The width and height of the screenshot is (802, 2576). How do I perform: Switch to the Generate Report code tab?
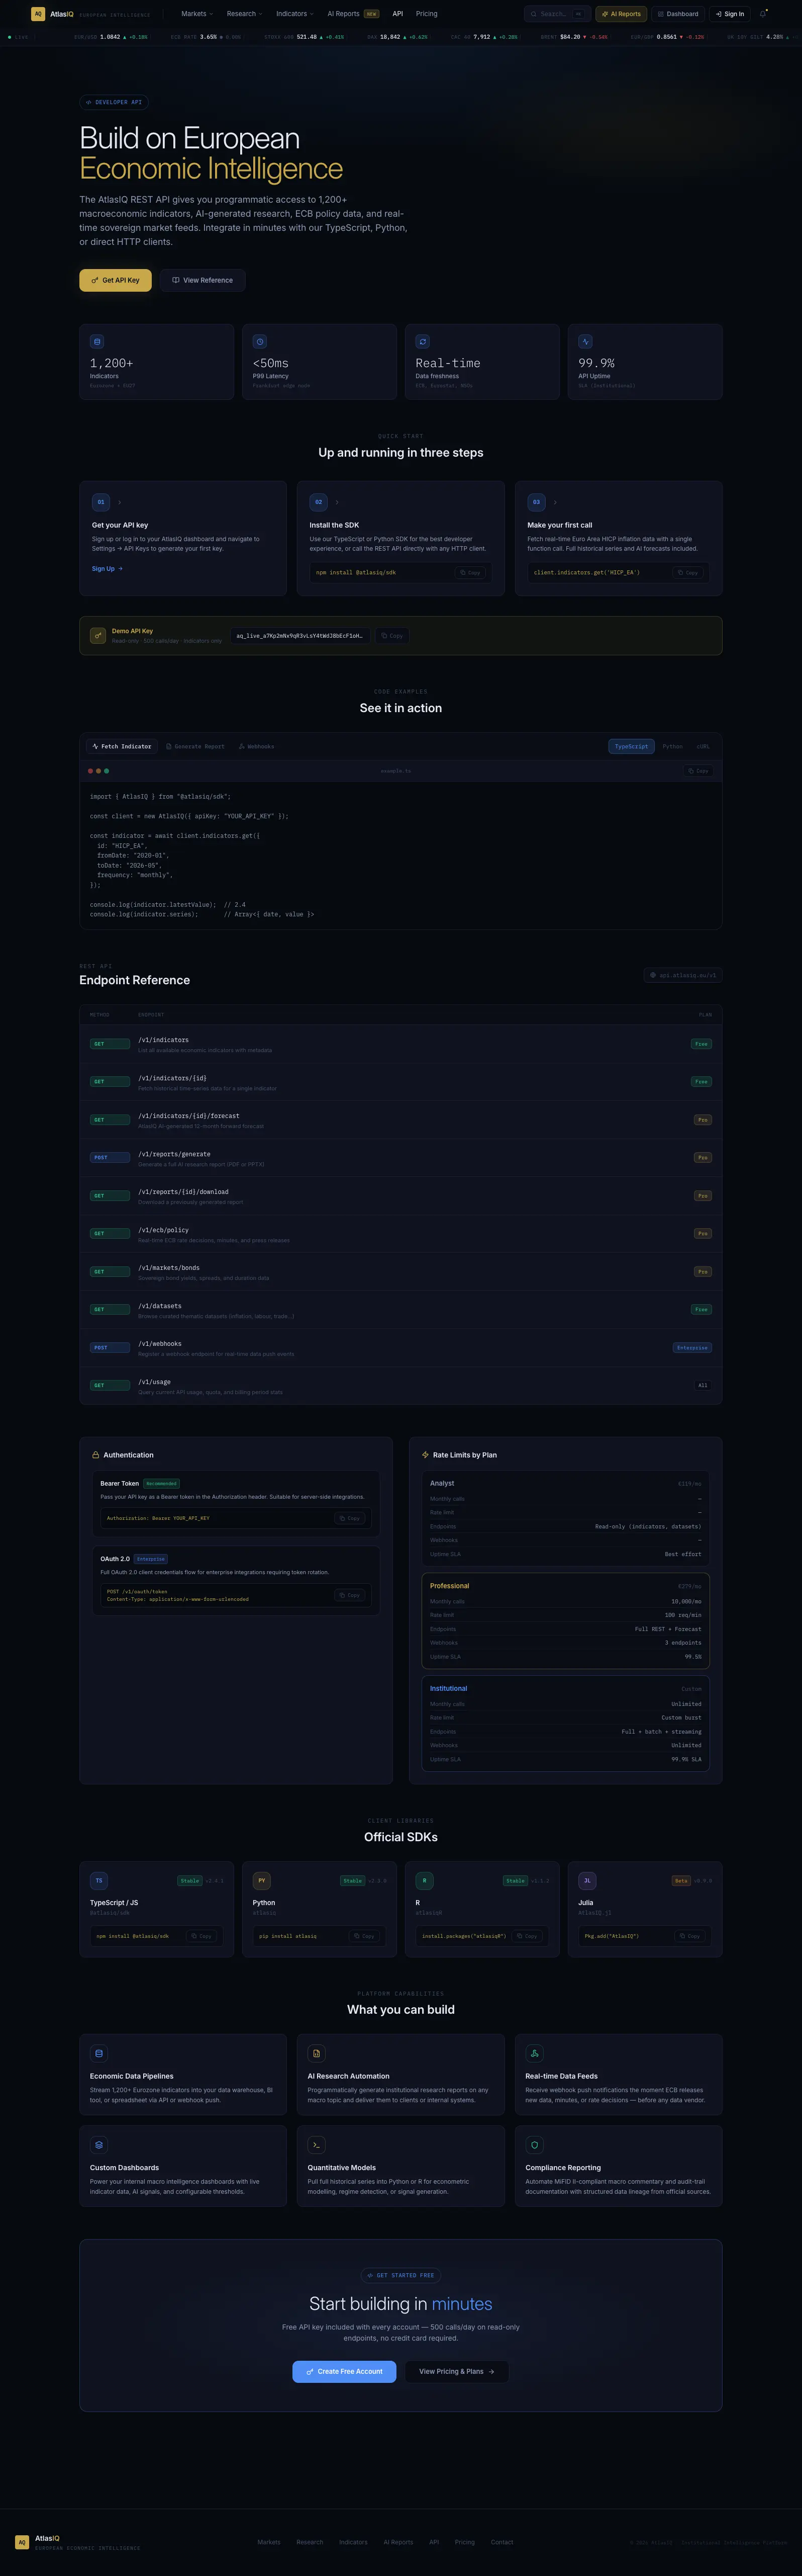pyautogui.click(x=195, y=746)
